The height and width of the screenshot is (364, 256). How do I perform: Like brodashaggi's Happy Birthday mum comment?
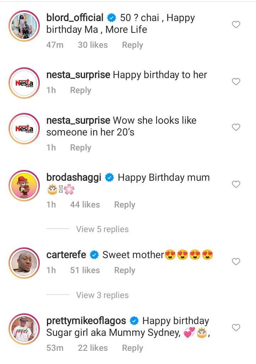[x=236, y=184]
